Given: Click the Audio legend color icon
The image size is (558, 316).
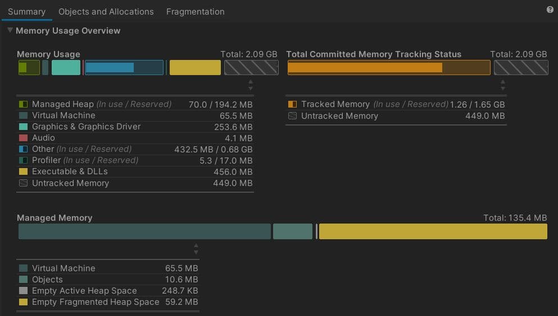Looking at the screenshot, I should 23,138.
